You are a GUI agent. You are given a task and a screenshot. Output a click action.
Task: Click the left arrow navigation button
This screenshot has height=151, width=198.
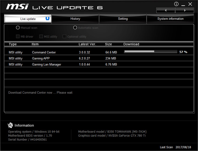point(166,10)
